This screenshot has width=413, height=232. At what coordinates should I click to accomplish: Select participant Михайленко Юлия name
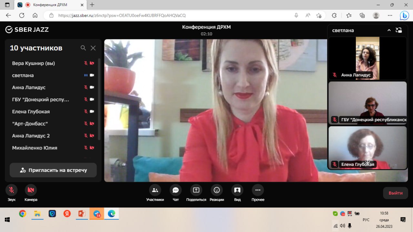point(35,148)
